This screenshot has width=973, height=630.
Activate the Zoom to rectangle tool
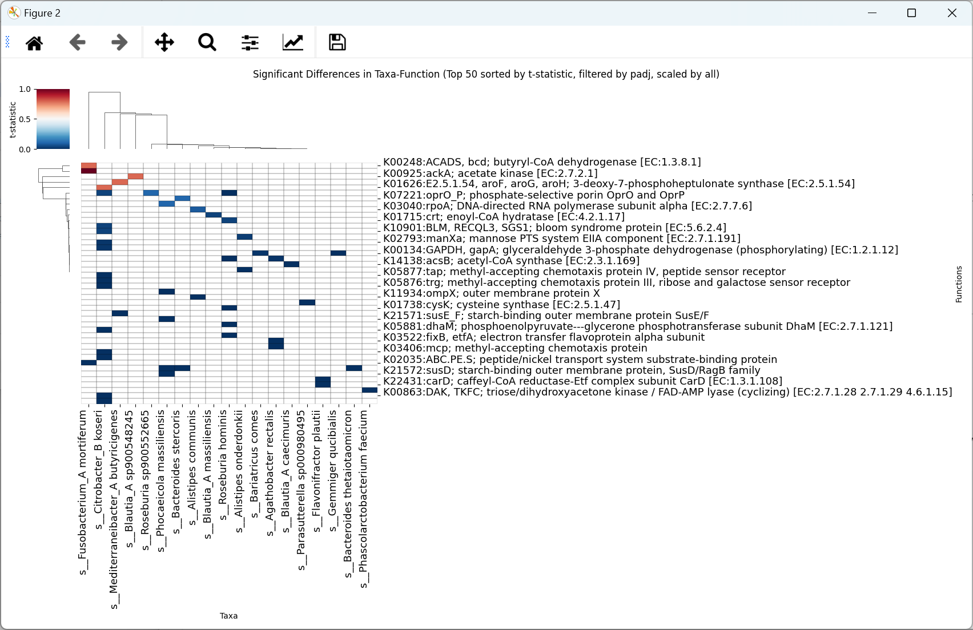click(207, 43)
